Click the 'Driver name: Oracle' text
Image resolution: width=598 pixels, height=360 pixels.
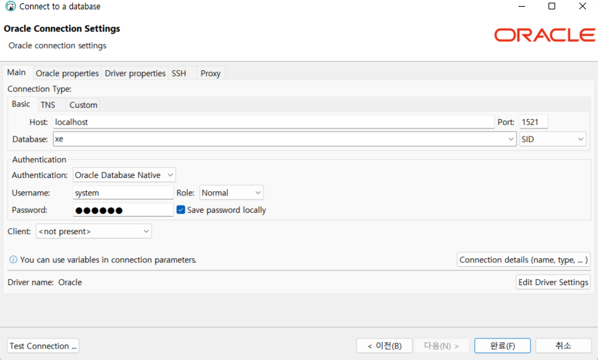click(45, 282)
